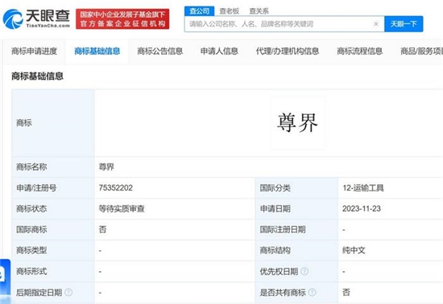Click the trademark name value 尊界
443x304 pixels.
106,167
